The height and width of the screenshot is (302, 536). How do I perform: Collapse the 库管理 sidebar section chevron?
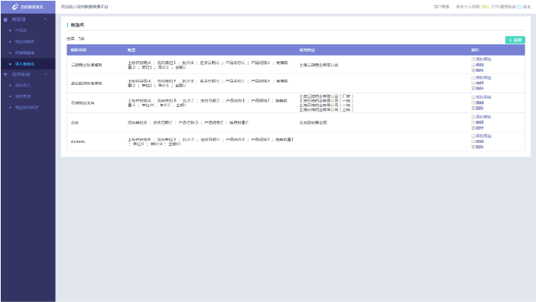pos(45,19)
